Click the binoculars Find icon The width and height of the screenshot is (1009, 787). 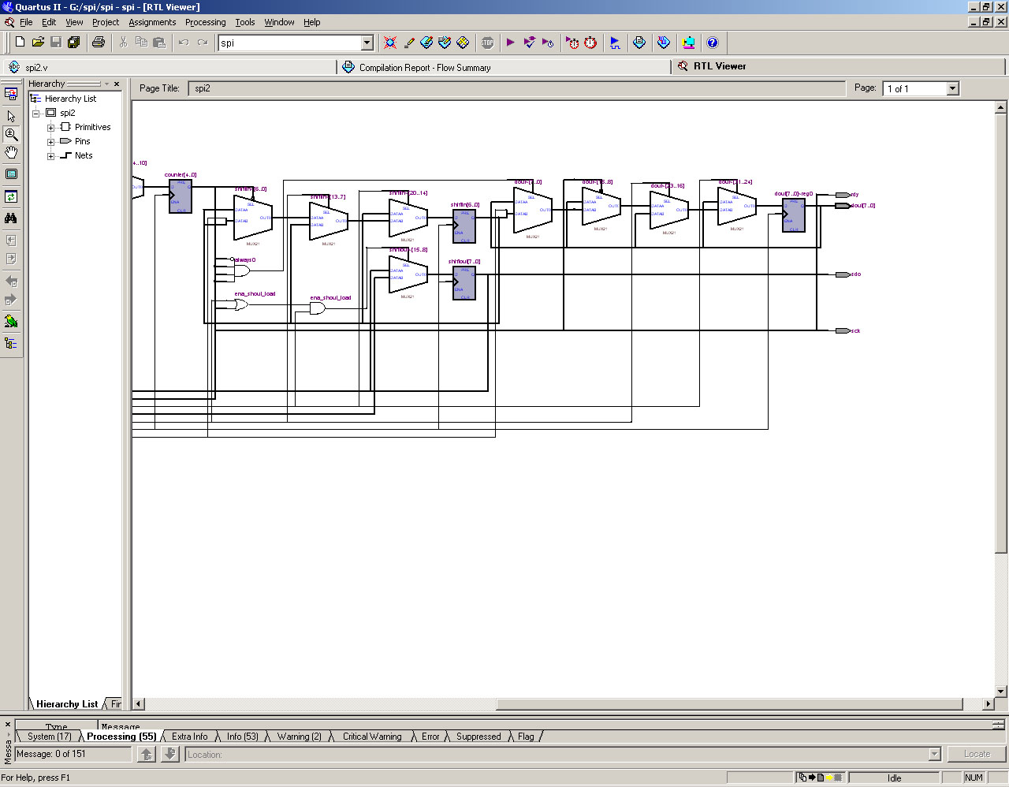click(11, 218)
